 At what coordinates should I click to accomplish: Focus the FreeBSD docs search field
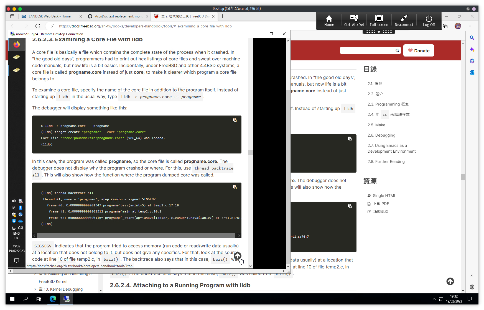(367, 50)
